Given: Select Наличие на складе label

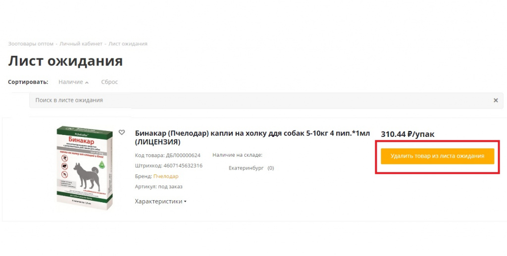Looking at the screenshot, I should click(x=237, y=155).
